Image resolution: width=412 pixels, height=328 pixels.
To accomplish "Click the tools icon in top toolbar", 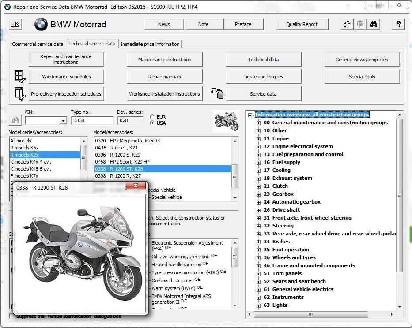I will pos(347,24).
